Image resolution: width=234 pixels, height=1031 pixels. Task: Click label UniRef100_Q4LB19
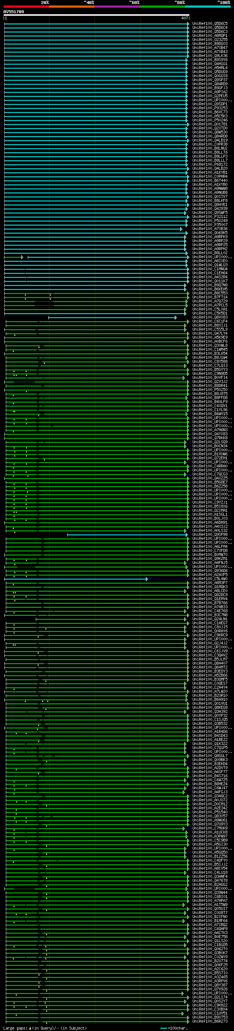210,140
